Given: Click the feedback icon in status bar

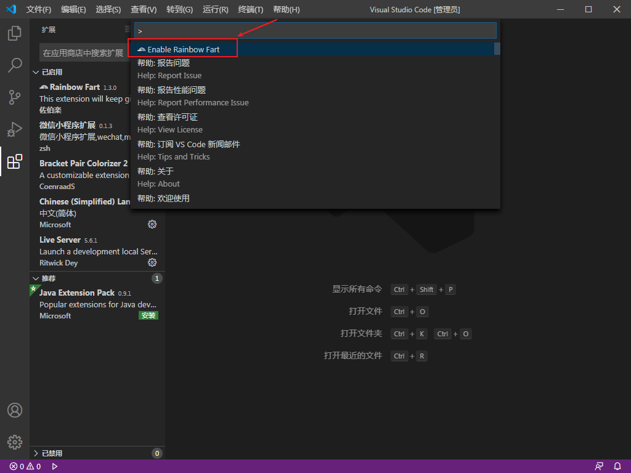Looking at the screenshot, I should [x=599, y=467].
